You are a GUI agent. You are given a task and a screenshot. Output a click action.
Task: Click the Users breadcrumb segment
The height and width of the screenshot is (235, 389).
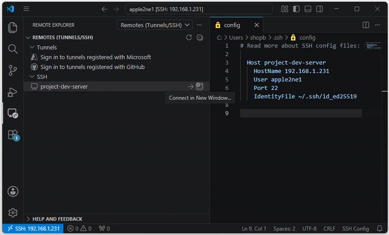click(x=236, y=38)
